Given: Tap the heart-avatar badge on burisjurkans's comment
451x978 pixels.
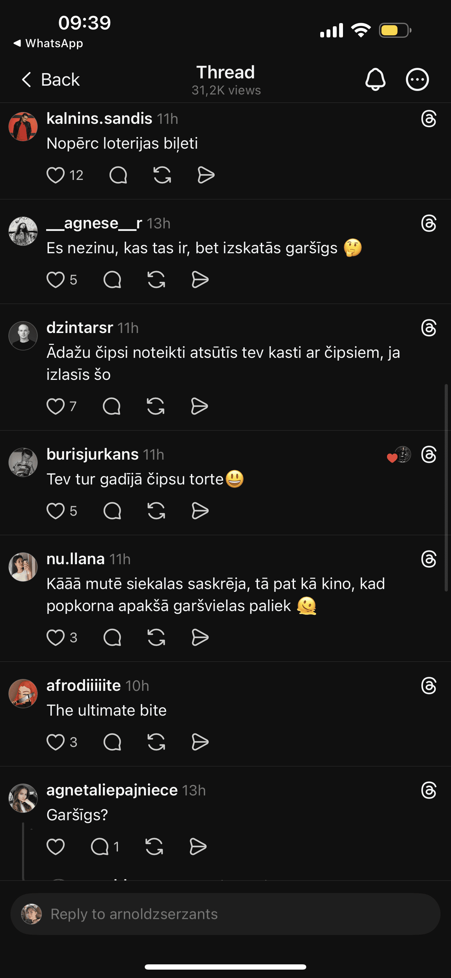Looking at the screenshot, I should point(399,455).
